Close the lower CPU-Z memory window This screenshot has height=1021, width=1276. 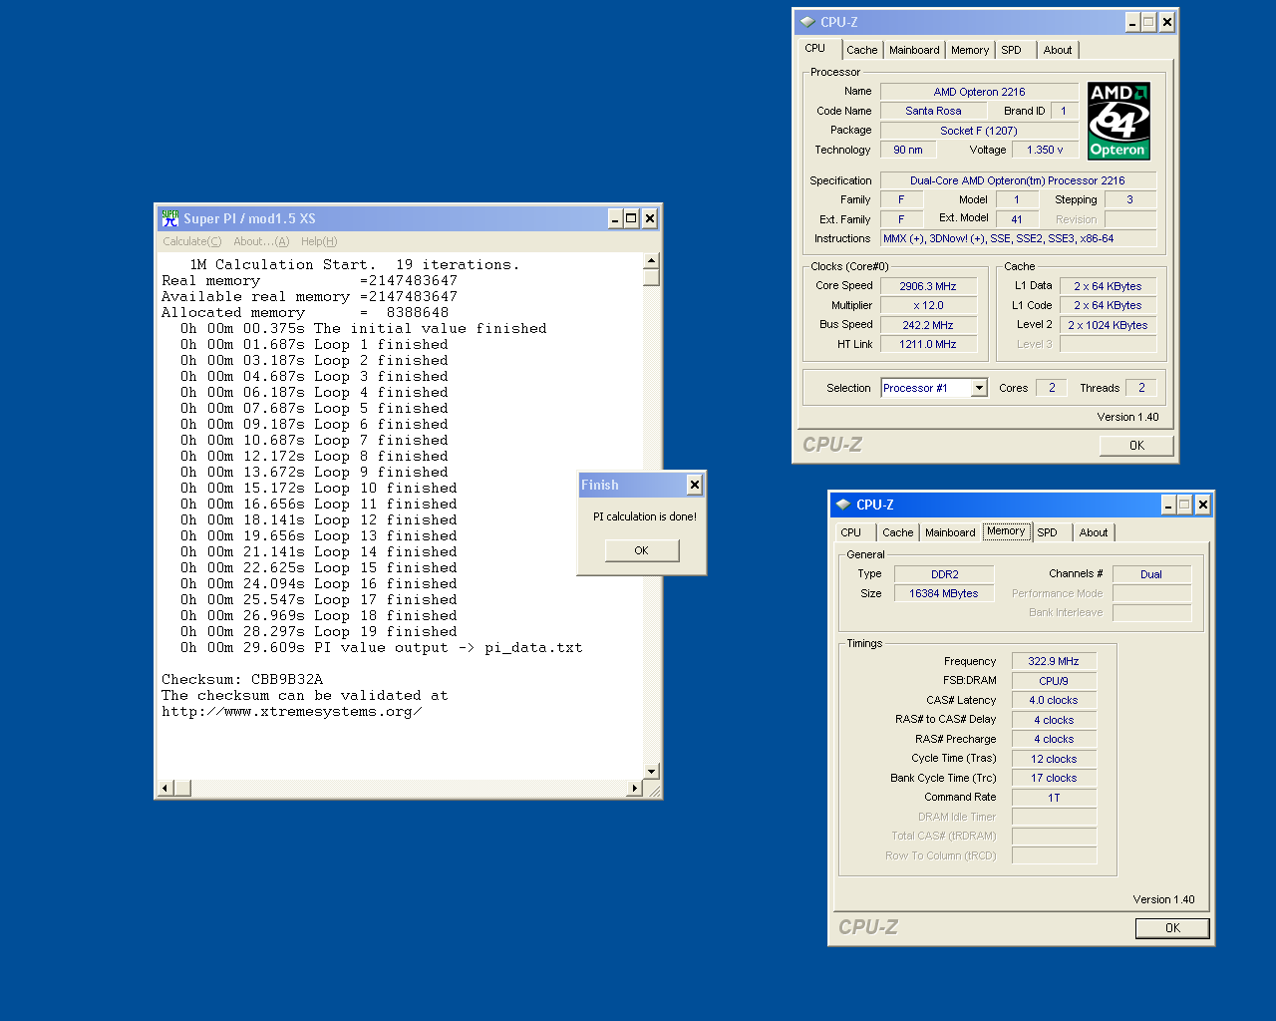1202,505
